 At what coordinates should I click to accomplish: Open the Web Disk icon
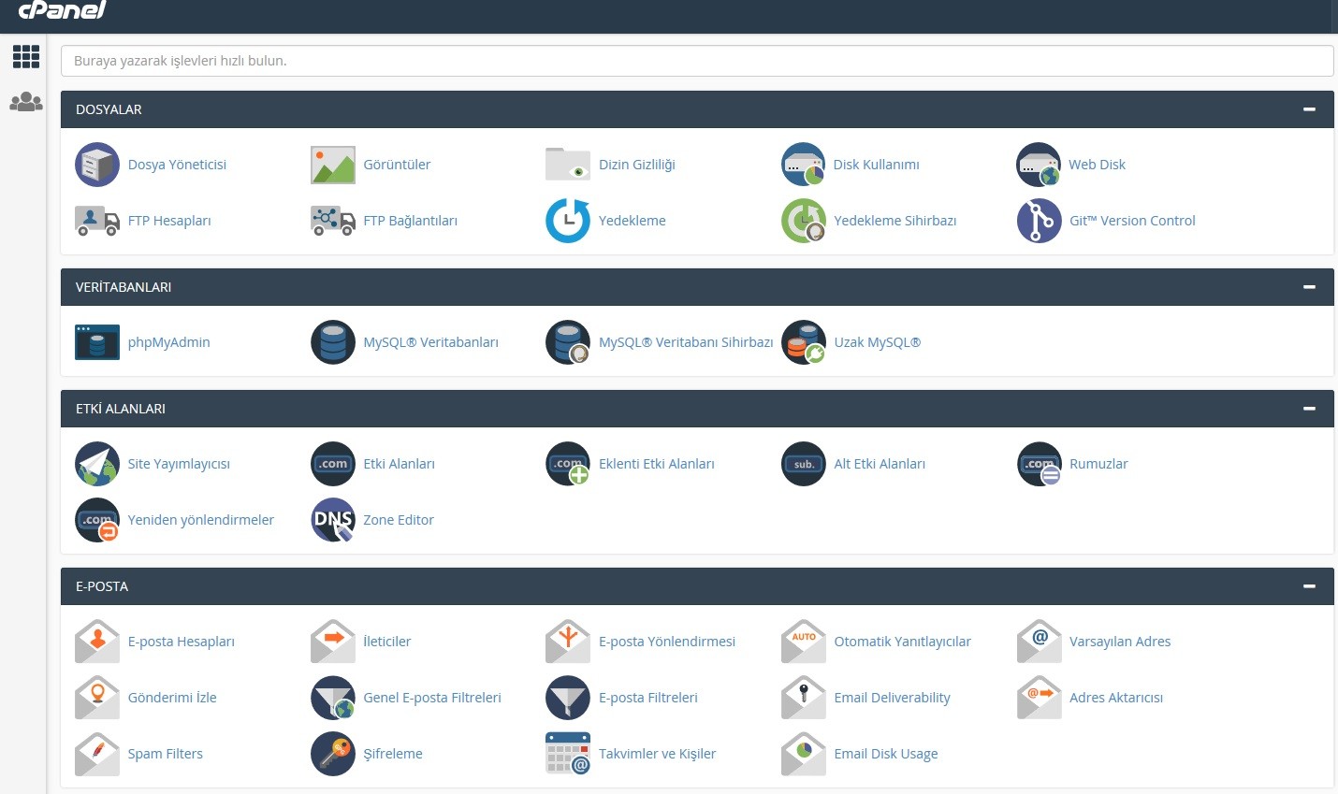click(1040, 165)
